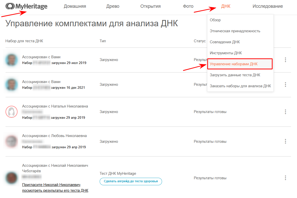The width and height of the screenshot is (297, 198).
Task: Click avatar of kit loaded 29 июл 2019
Action: point(12,60)
